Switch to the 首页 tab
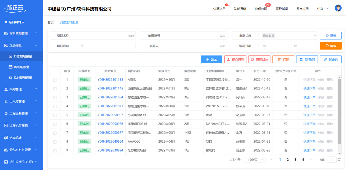This screenshot has height=170, width=346. pos(50,22)
